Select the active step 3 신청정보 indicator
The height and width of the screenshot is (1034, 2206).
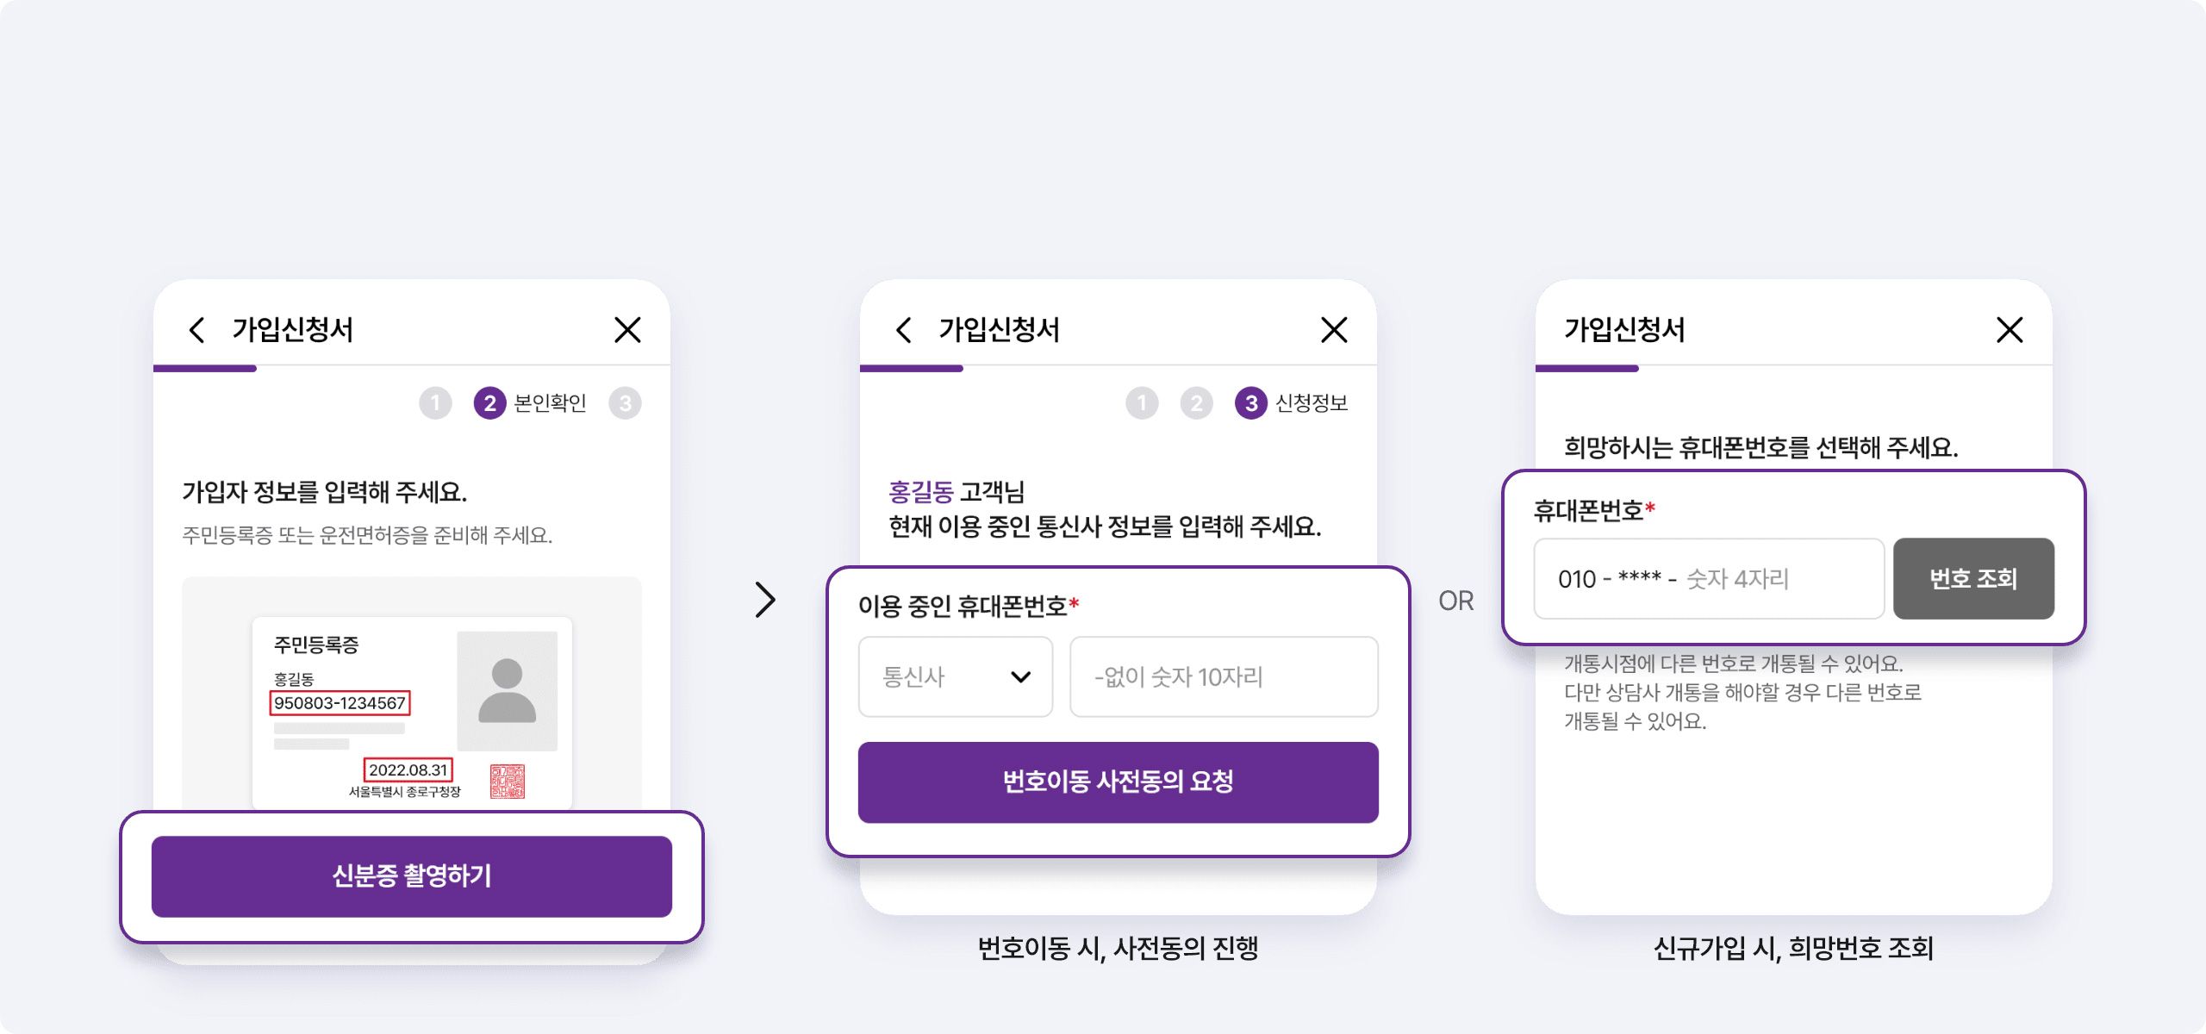coord(1291,403)
